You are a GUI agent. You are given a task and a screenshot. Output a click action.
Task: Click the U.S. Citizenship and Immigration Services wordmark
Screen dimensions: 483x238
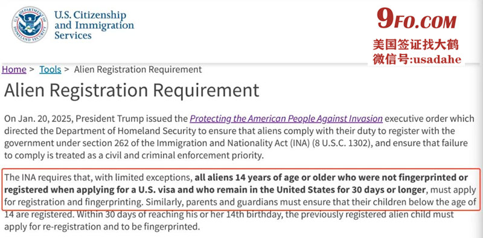(94, 25)
